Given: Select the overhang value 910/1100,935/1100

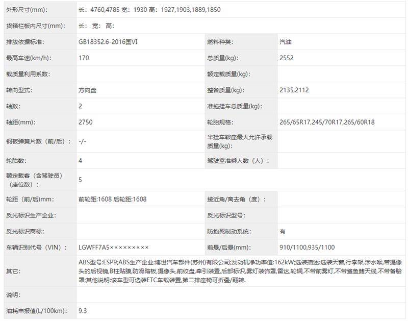Looking at the screenshot, I should 307,248.
